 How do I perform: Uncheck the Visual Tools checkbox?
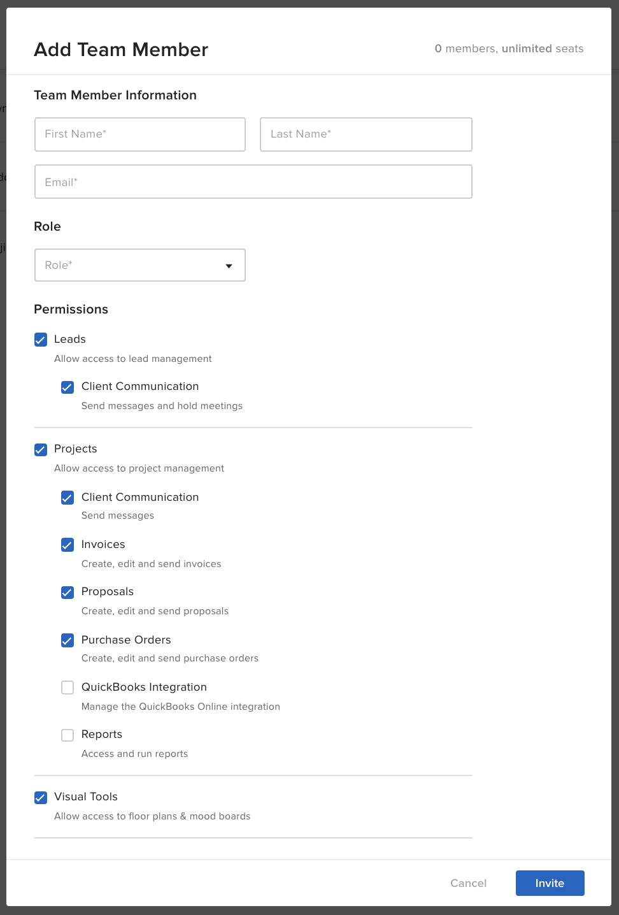point(41,797)
